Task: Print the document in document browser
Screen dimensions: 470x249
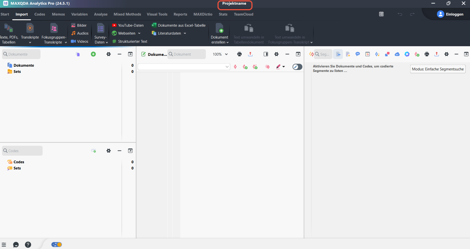Action: click(x=239, y=54)
